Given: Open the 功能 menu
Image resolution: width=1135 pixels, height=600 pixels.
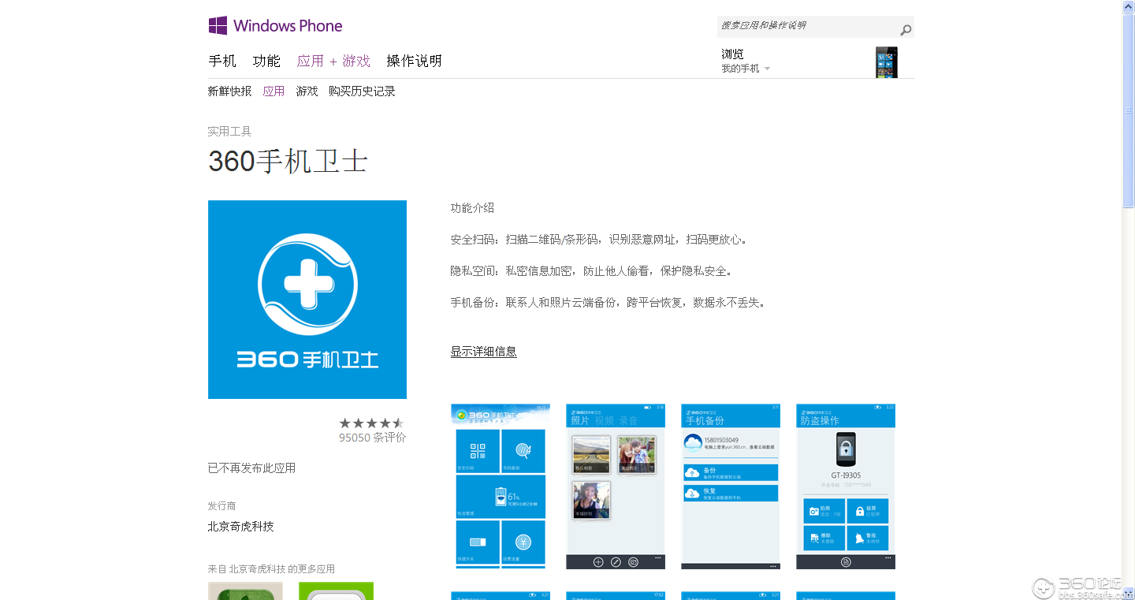Looking at the screenshot, I should pos(266,61).
